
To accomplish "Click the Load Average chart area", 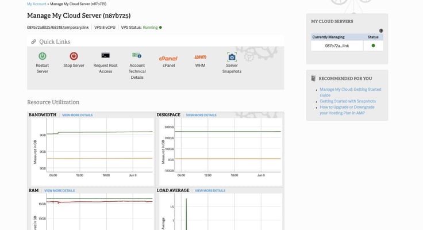I will pos(221,212).
